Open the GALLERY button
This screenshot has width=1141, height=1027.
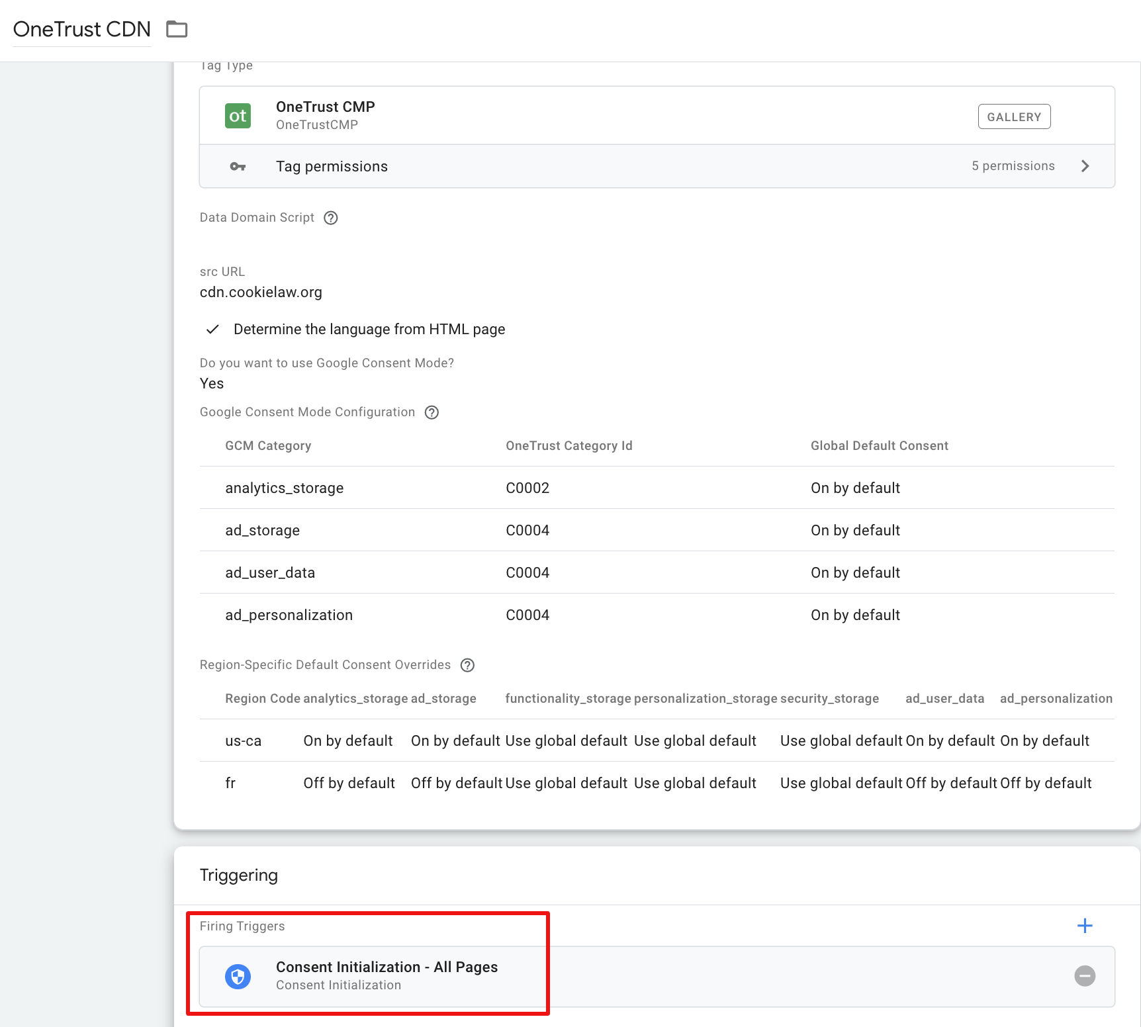[1014, 116]
